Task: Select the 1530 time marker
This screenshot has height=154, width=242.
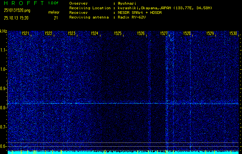Action: click(x=233, y=33)
